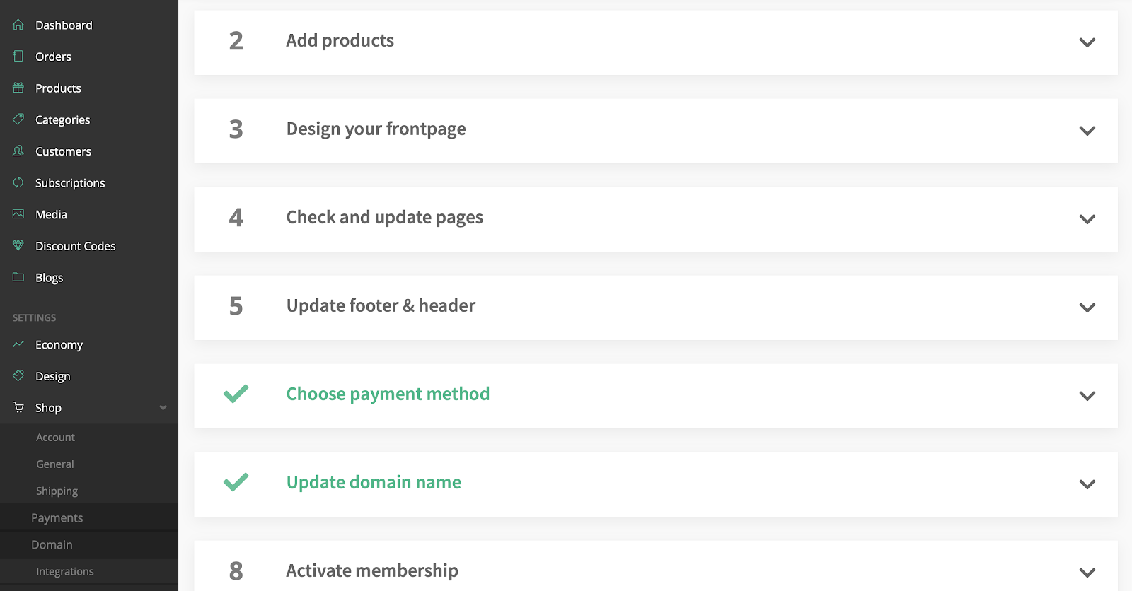Viewport: 1132px width, 591px height.
Task: Click step number 8
Action: [236, 571]
